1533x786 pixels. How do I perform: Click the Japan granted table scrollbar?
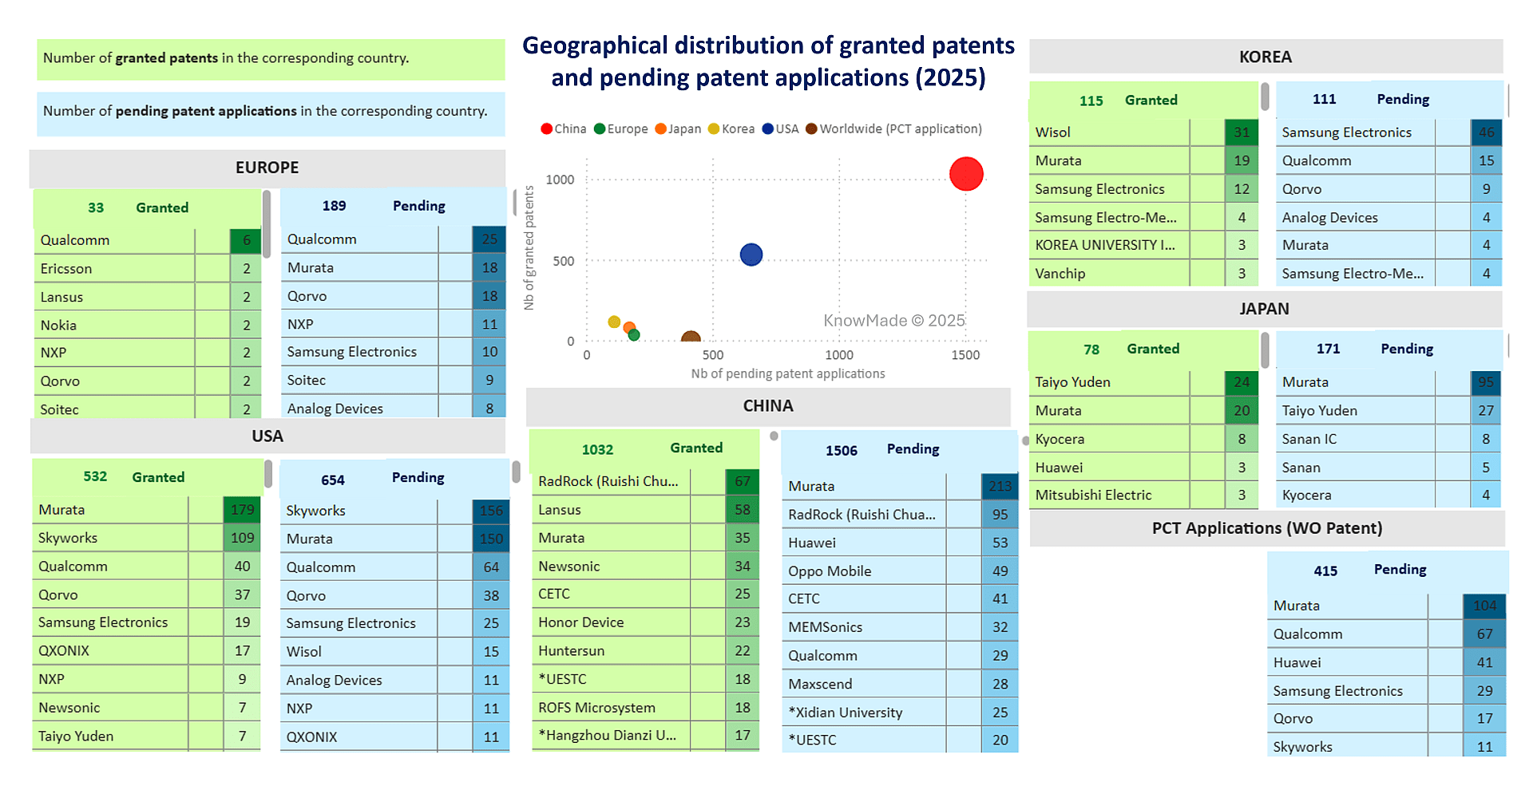click(x=1265, y=350)
